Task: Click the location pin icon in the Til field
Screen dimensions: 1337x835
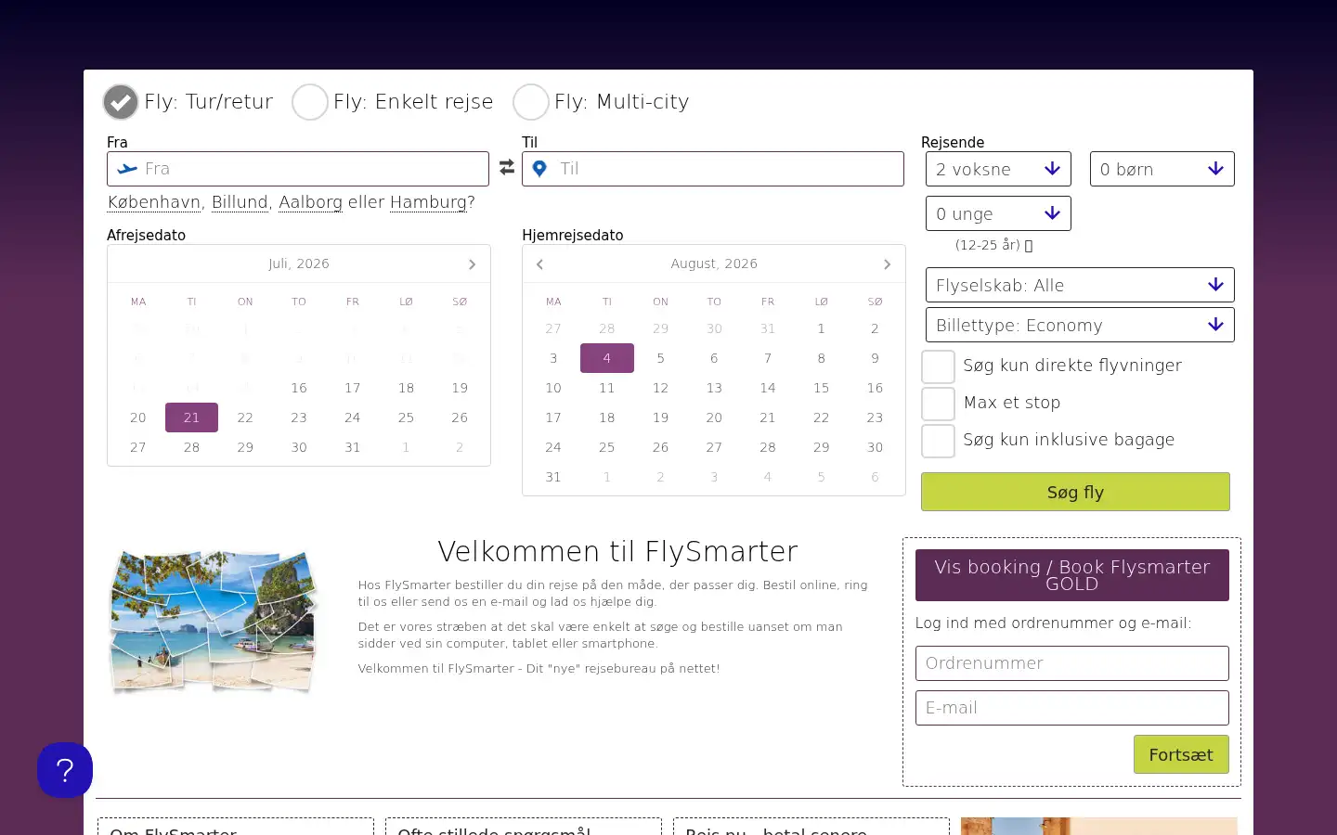Action: 539,169
